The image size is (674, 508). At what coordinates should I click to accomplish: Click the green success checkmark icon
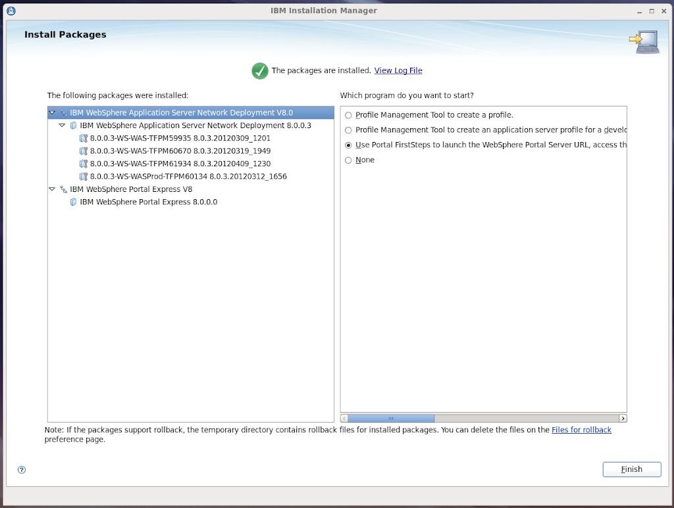coord(260,71)
